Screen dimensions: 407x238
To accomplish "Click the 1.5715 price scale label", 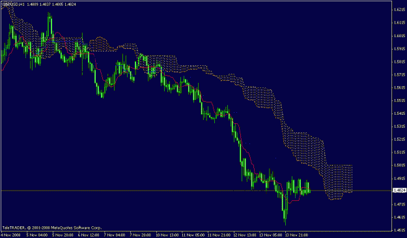I will (399, 74).
